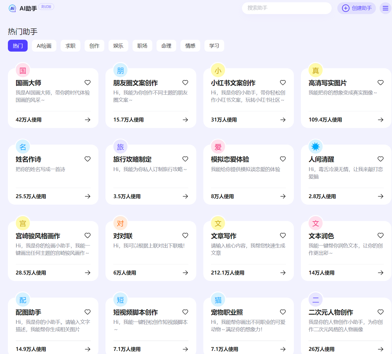Select the AI绘画 category tab
The height and width of the screenshot is (354, 392).
click(x=44, y=46)
